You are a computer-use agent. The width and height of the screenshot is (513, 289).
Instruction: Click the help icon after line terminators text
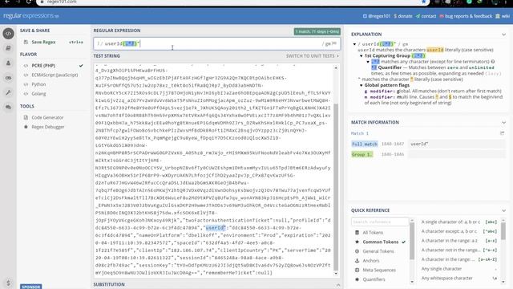pyautogui.click(x=493, y=61)
